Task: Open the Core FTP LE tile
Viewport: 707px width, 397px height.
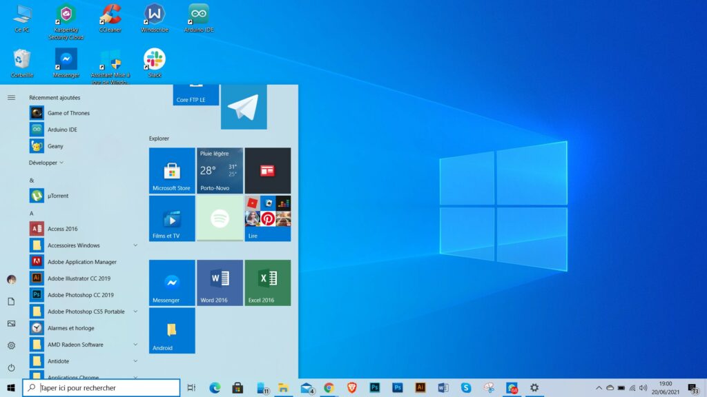Action: (x=195, y=95)
